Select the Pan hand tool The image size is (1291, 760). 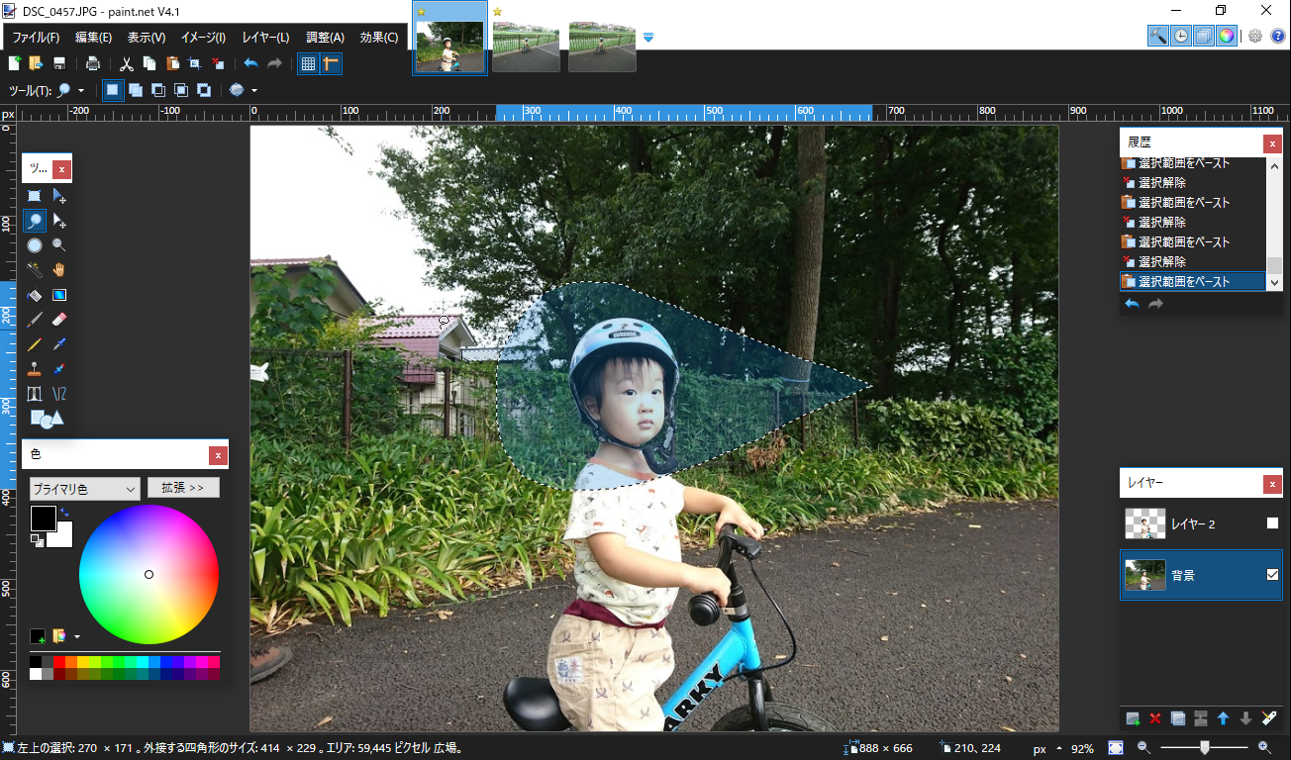[x=59, y=270]
